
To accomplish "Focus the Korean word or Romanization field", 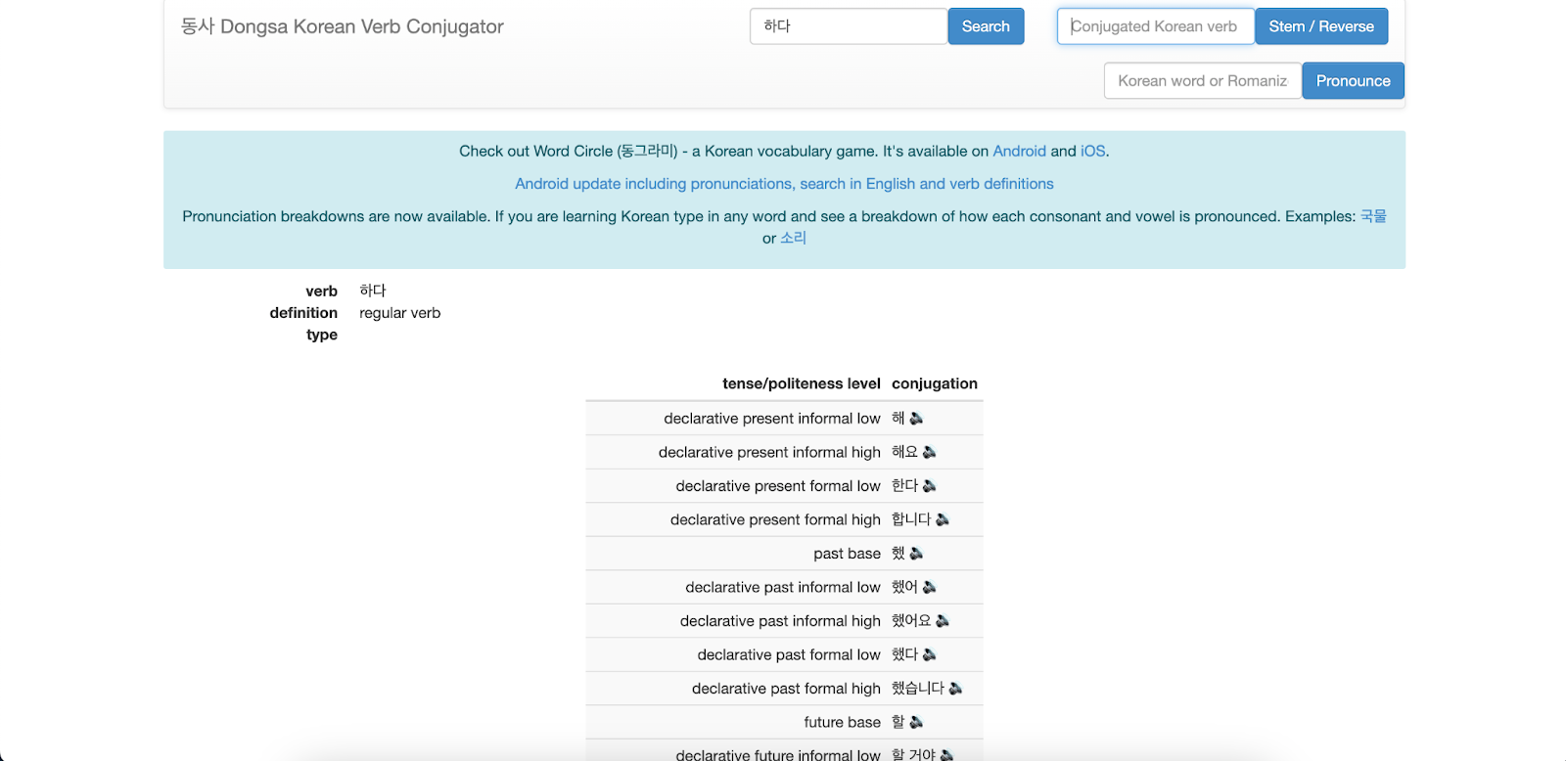I will [1203, 81].
